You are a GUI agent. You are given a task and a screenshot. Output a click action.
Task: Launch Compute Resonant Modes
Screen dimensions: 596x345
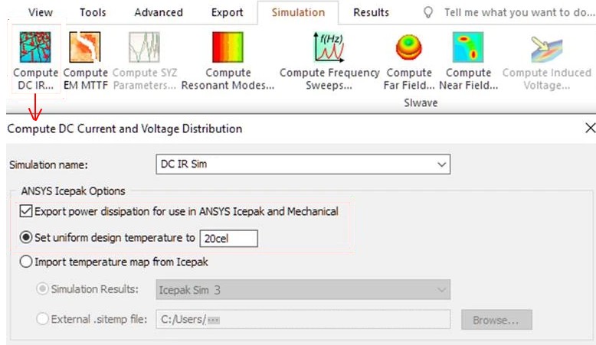click(228, 49)
